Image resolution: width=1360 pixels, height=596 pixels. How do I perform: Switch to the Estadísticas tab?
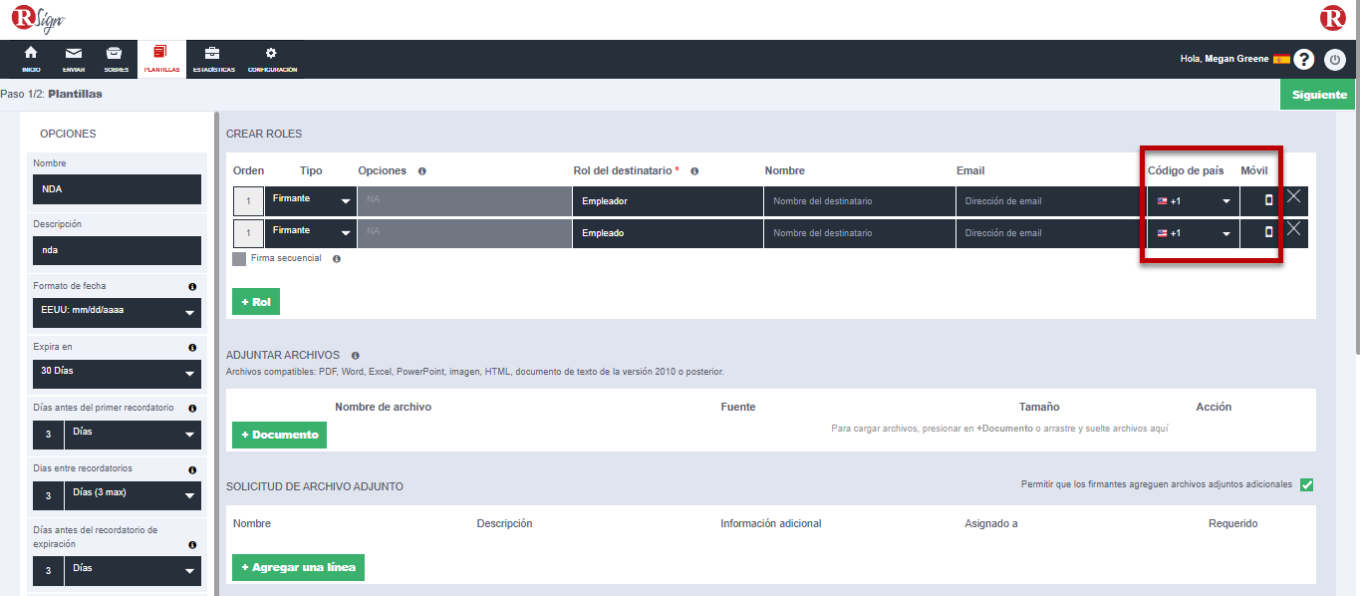click(x=213, y=59)
